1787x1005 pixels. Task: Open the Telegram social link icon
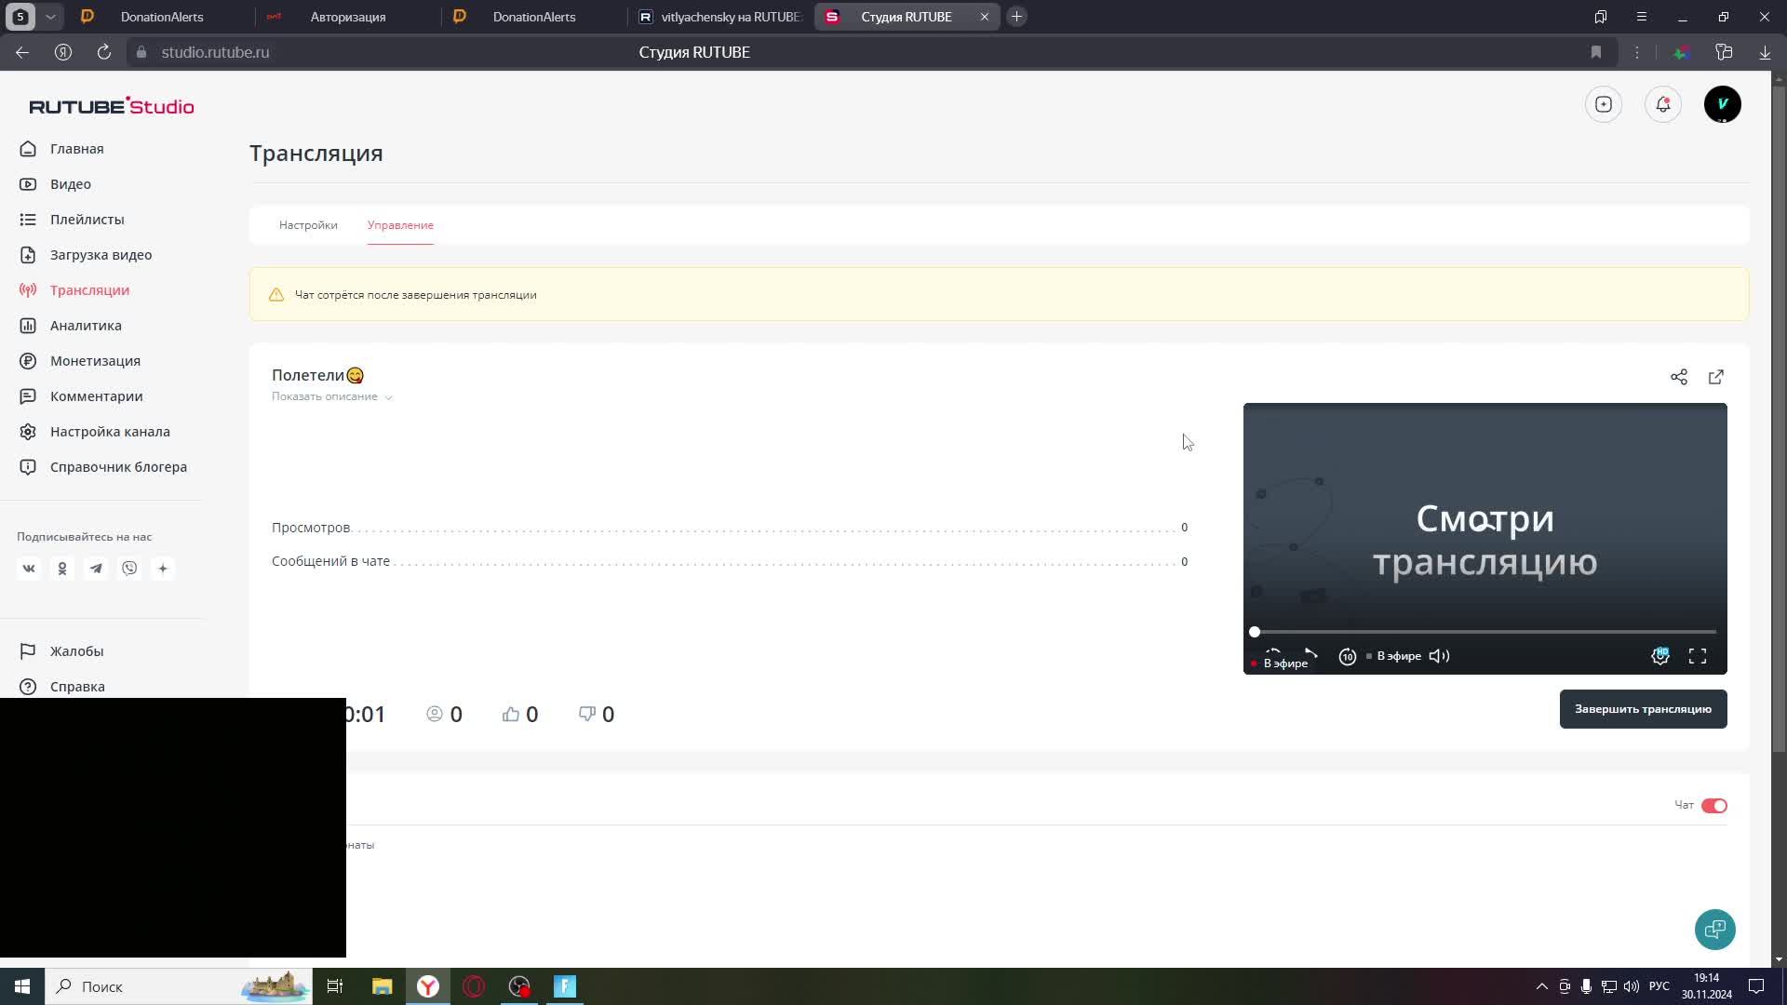[x=96, y=569]
